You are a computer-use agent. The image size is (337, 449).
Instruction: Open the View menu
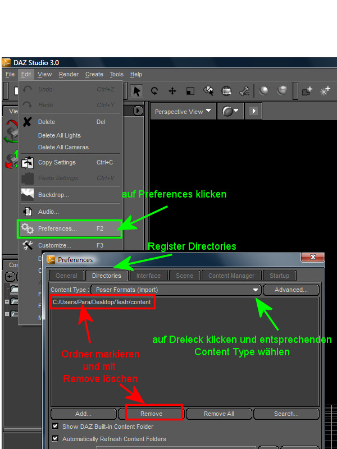[45, 75]
